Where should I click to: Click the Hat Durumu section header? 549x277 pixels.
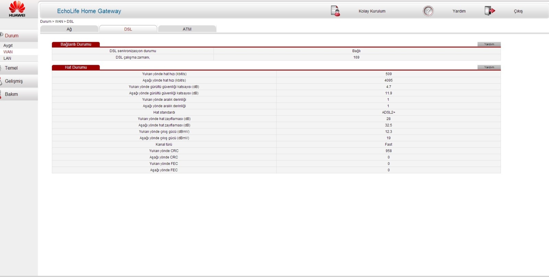click(x=76, y=67)
